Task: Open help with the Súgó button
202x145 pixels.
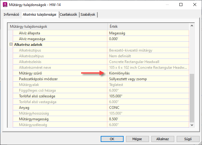Action: 188,139
